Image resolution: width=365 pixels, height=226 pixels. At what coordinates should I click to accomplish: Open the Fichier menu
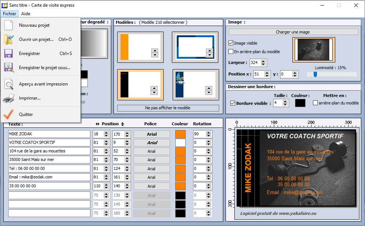coord(9,14)
